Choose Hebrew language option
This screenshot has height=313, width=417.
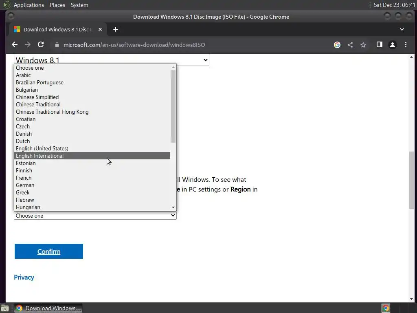pos(92,200)
